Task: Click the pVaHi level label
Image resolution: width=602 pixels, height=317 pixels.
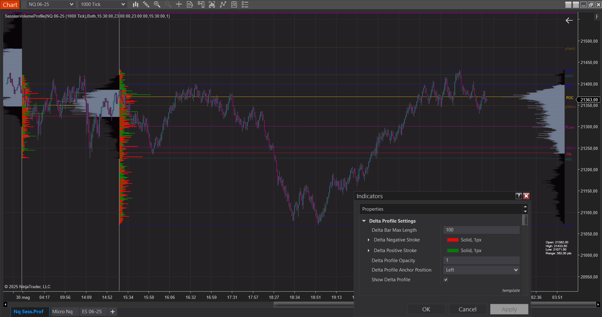Action: click(570, 49)
